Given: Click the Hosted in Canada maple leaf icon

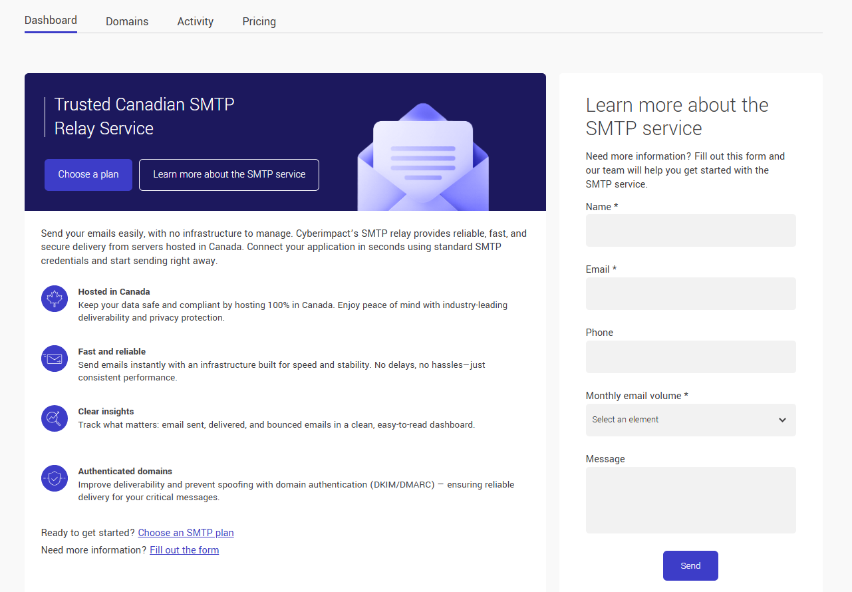Looking at the screenshot, I should pos(55,298).
